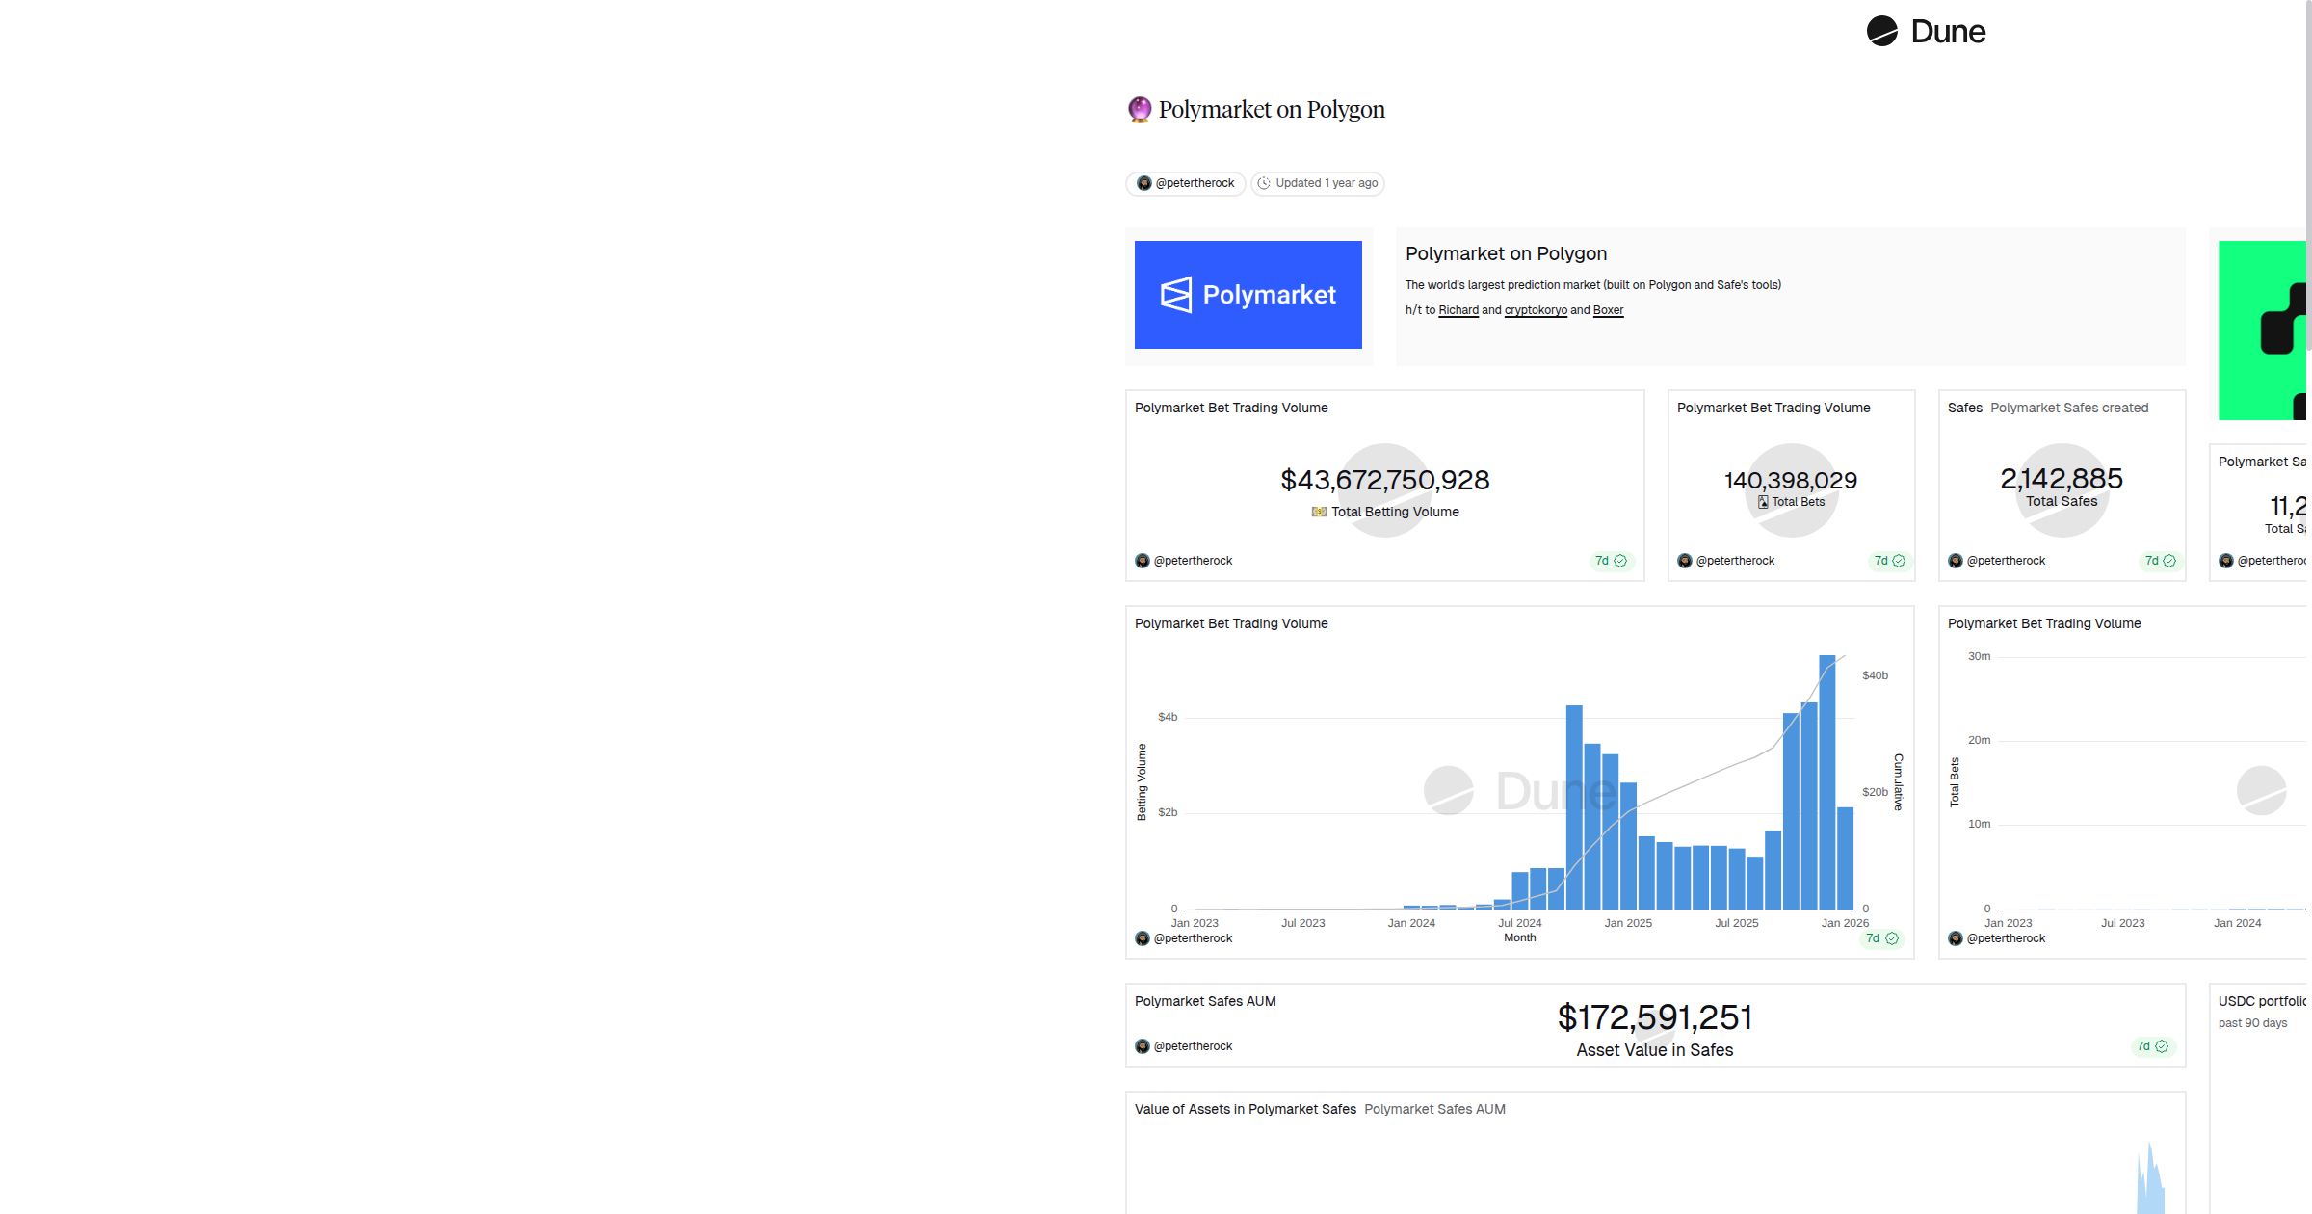This screenshot has height=1214, width=2312.
Task: Click the green thumbnail at the right edge
Action: (x=2261, y=330)
